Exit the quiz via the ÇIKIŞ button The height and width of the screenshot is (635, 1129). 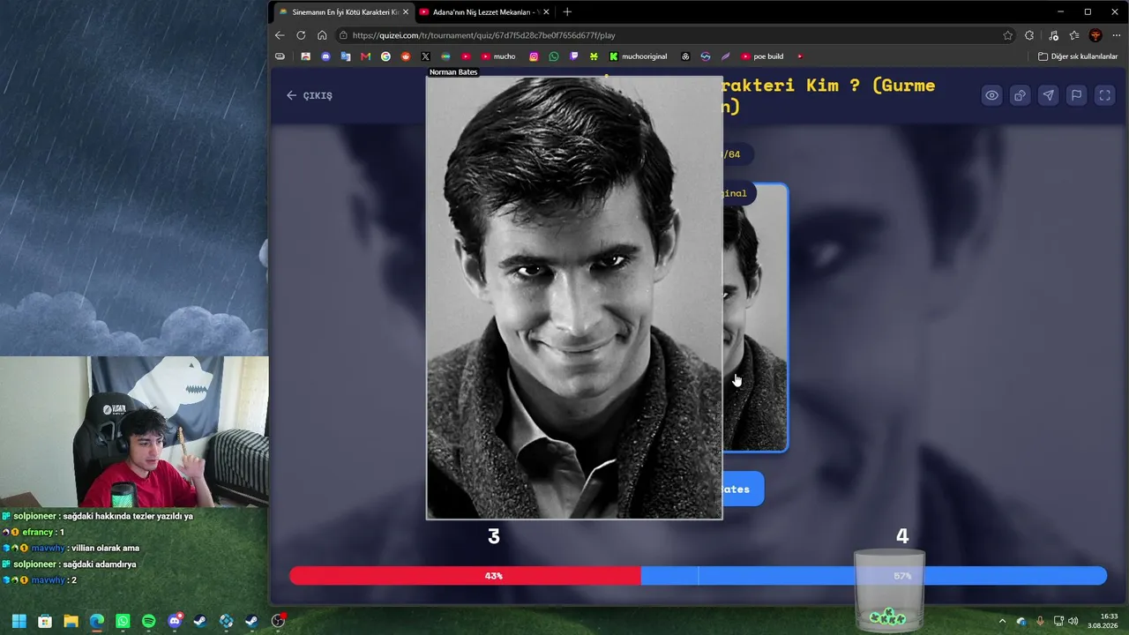tap(310, 95)
